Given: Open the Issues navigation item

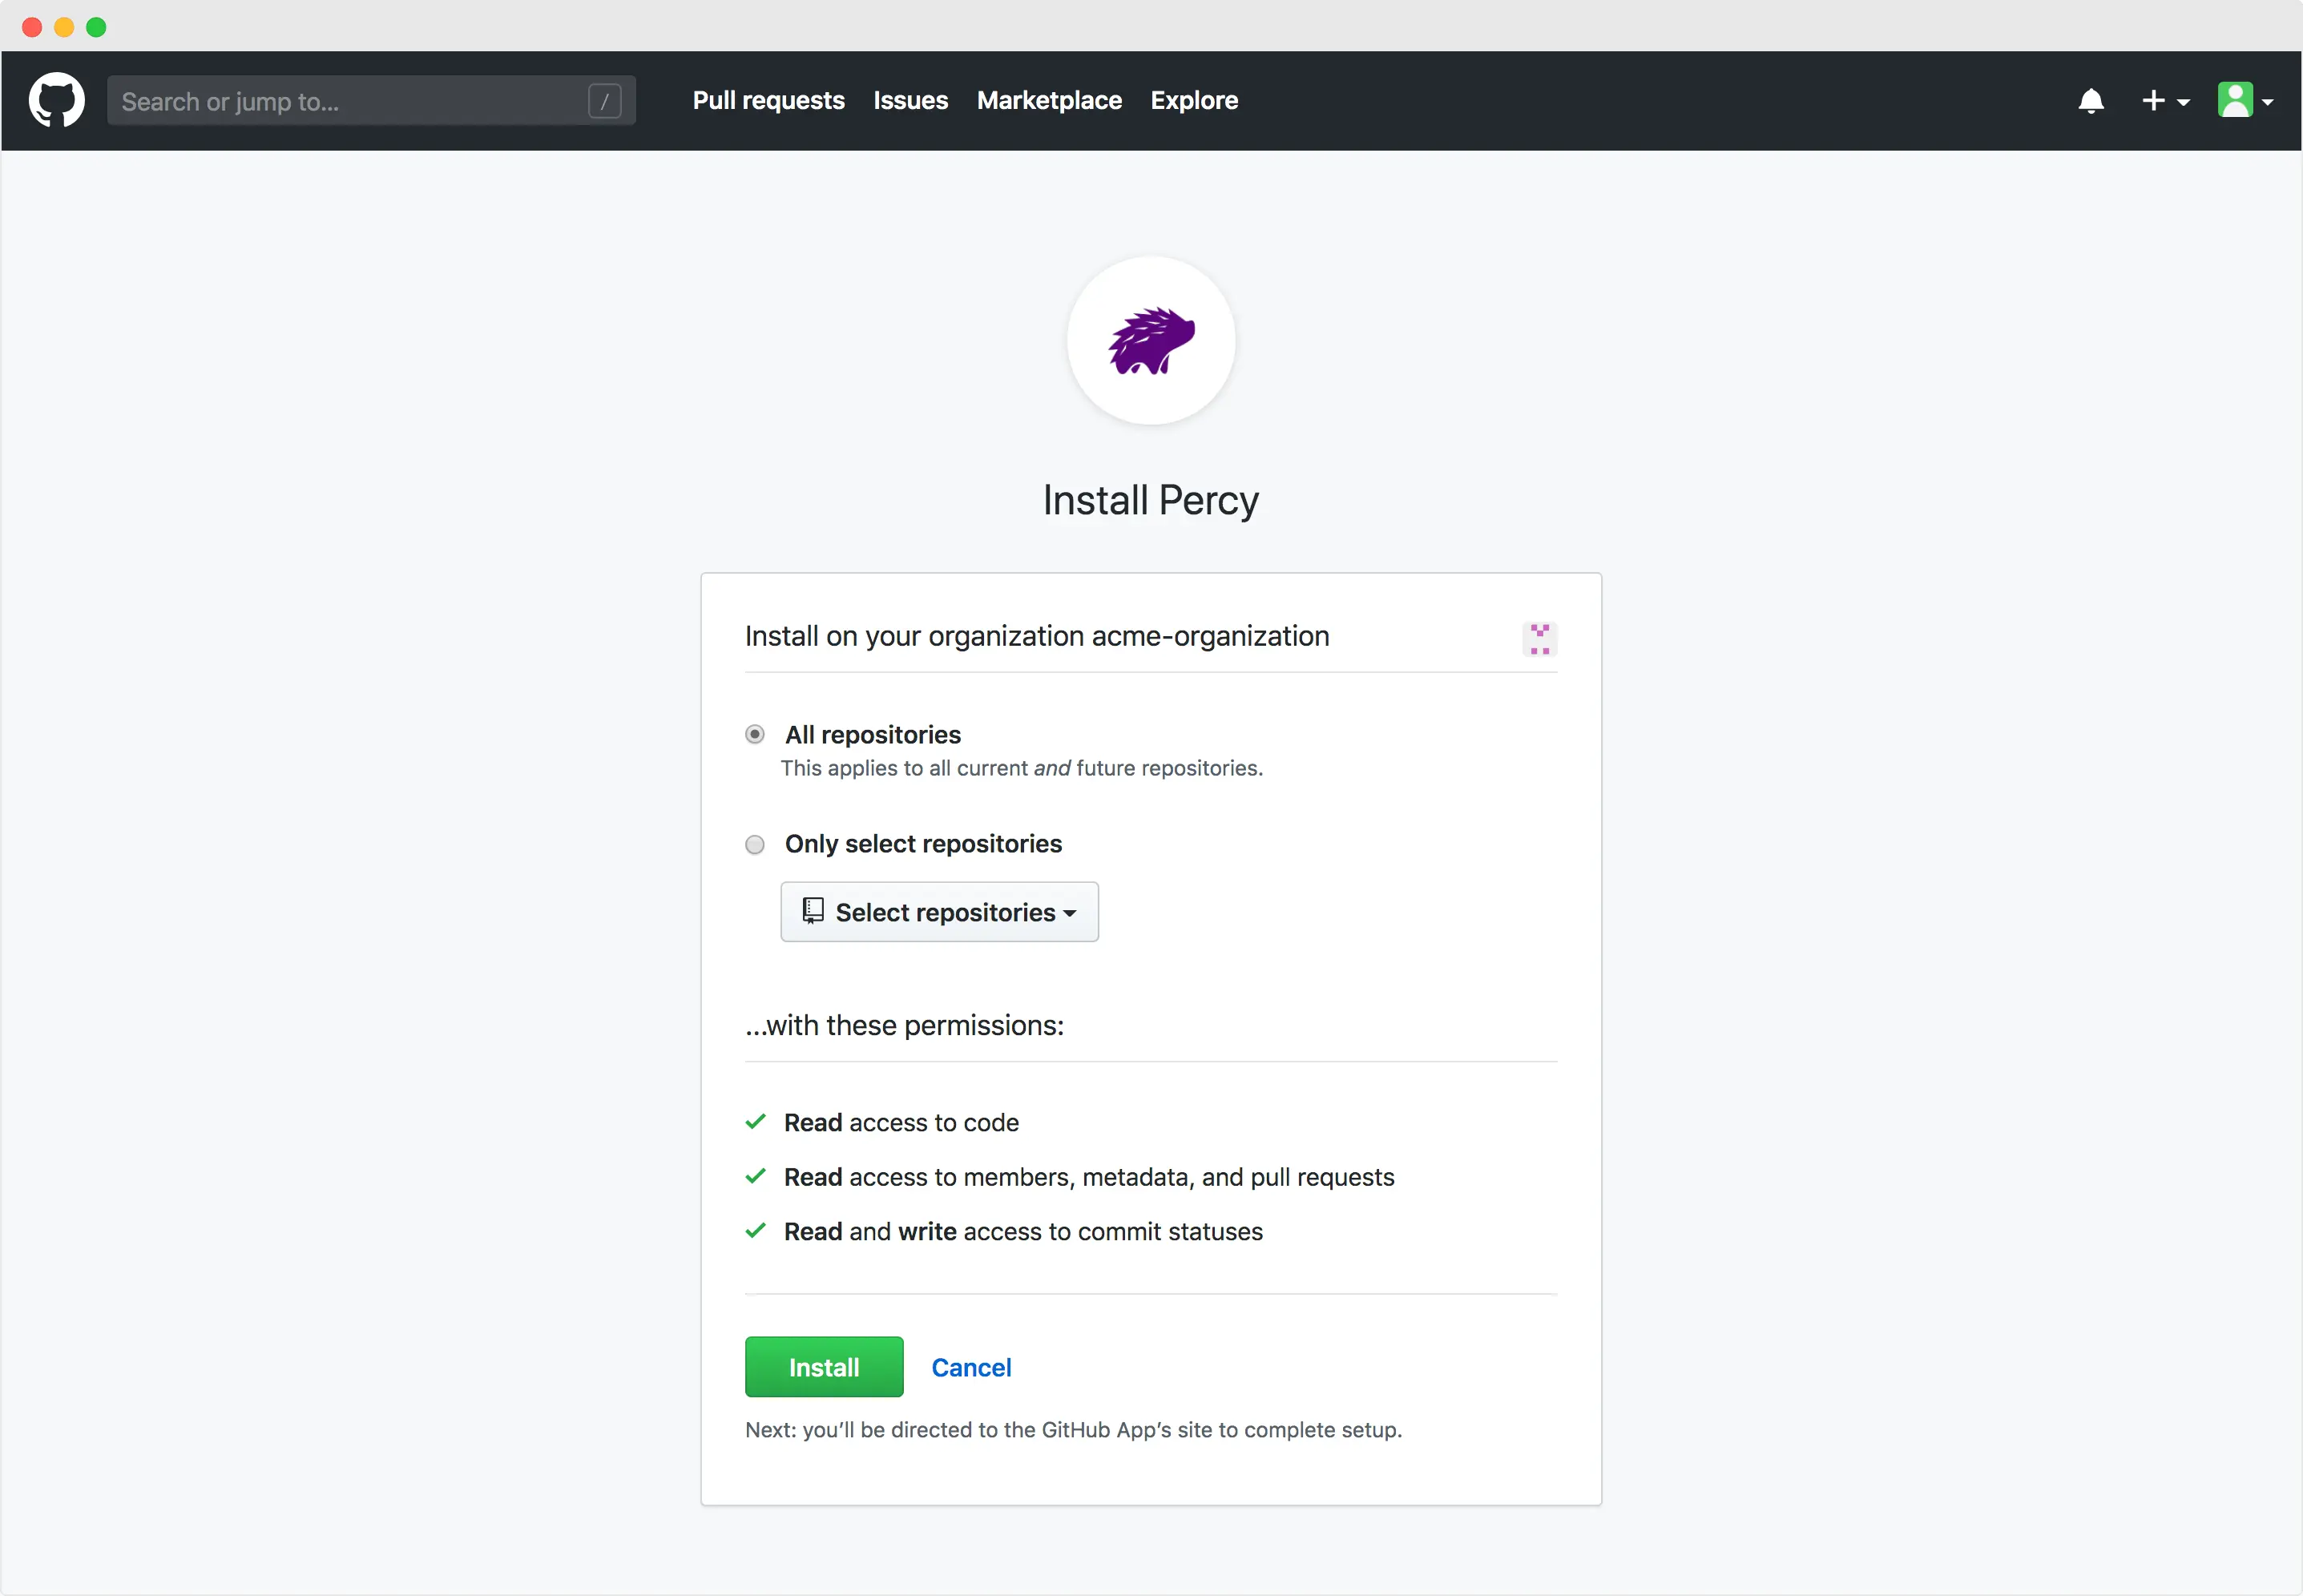Looking at the screenshot, I should click(x=910, y=101).
